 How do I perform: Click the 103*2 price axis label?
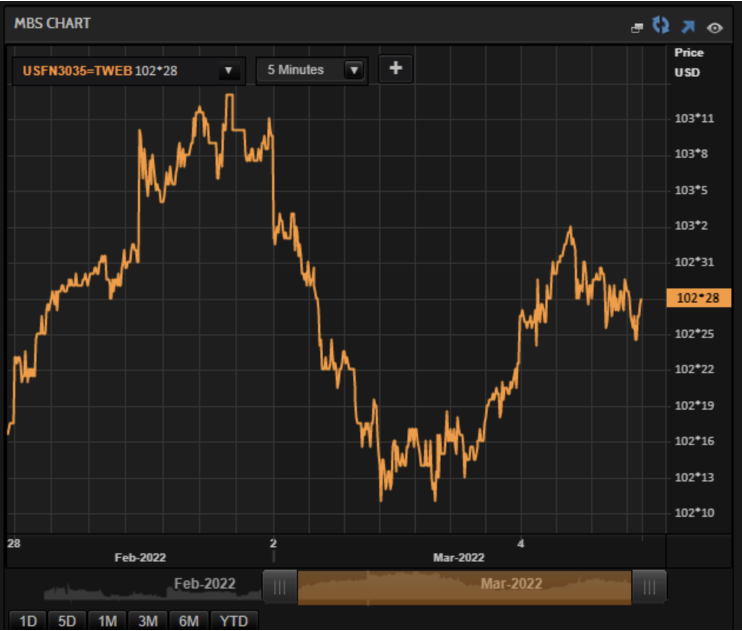pos(691,225)
